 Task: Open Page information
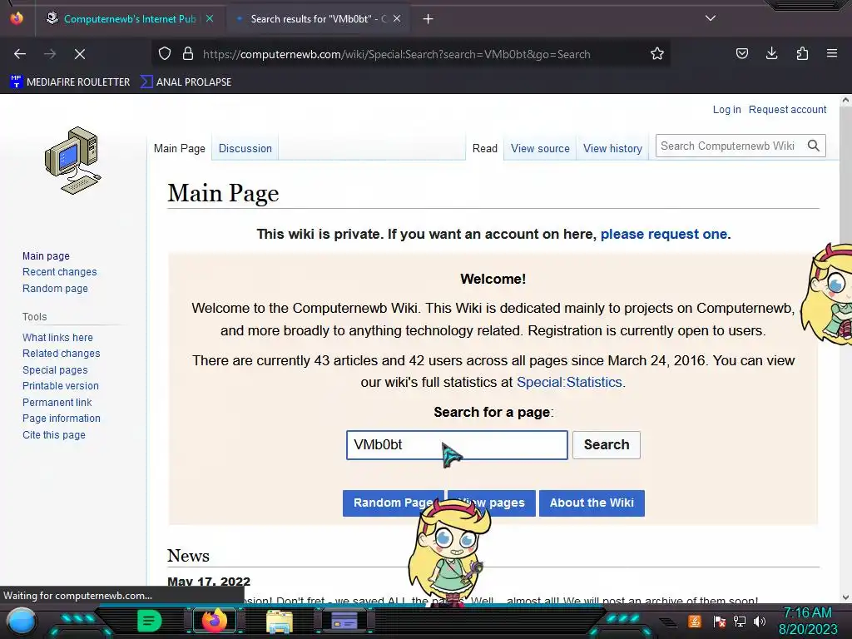62,419
